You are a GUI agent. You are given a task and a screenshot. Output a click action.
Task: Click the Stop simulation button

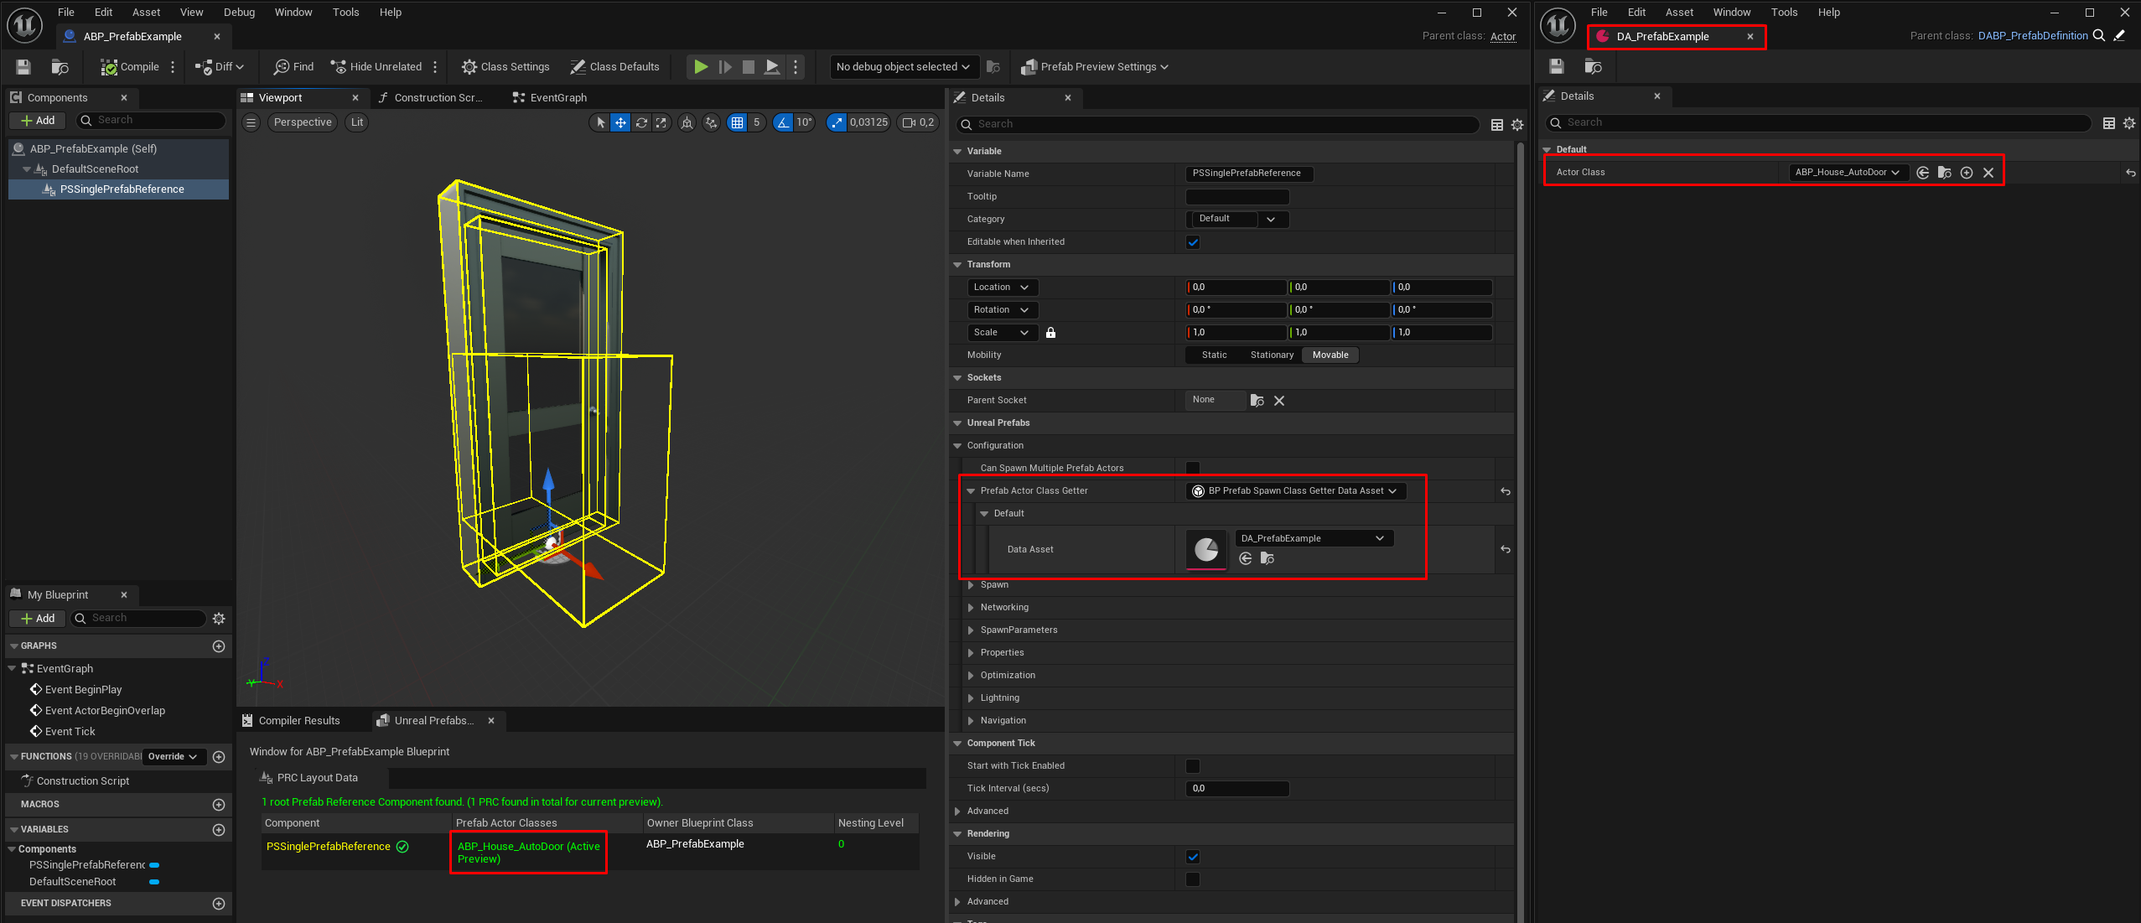(749, 67)
